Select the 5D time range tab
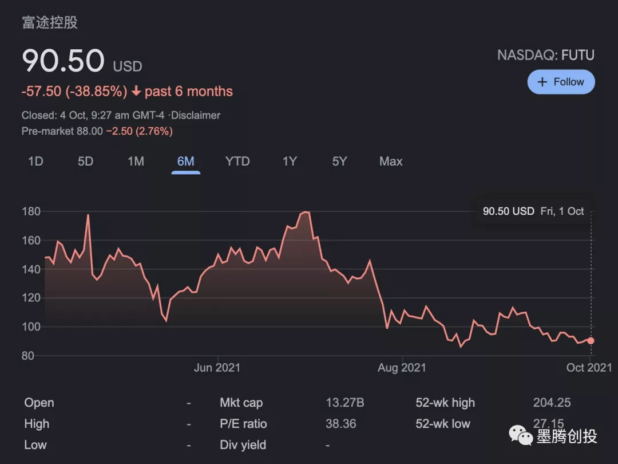Image resolution: width=618 pixels, height=464 pixels. (85, 162)
